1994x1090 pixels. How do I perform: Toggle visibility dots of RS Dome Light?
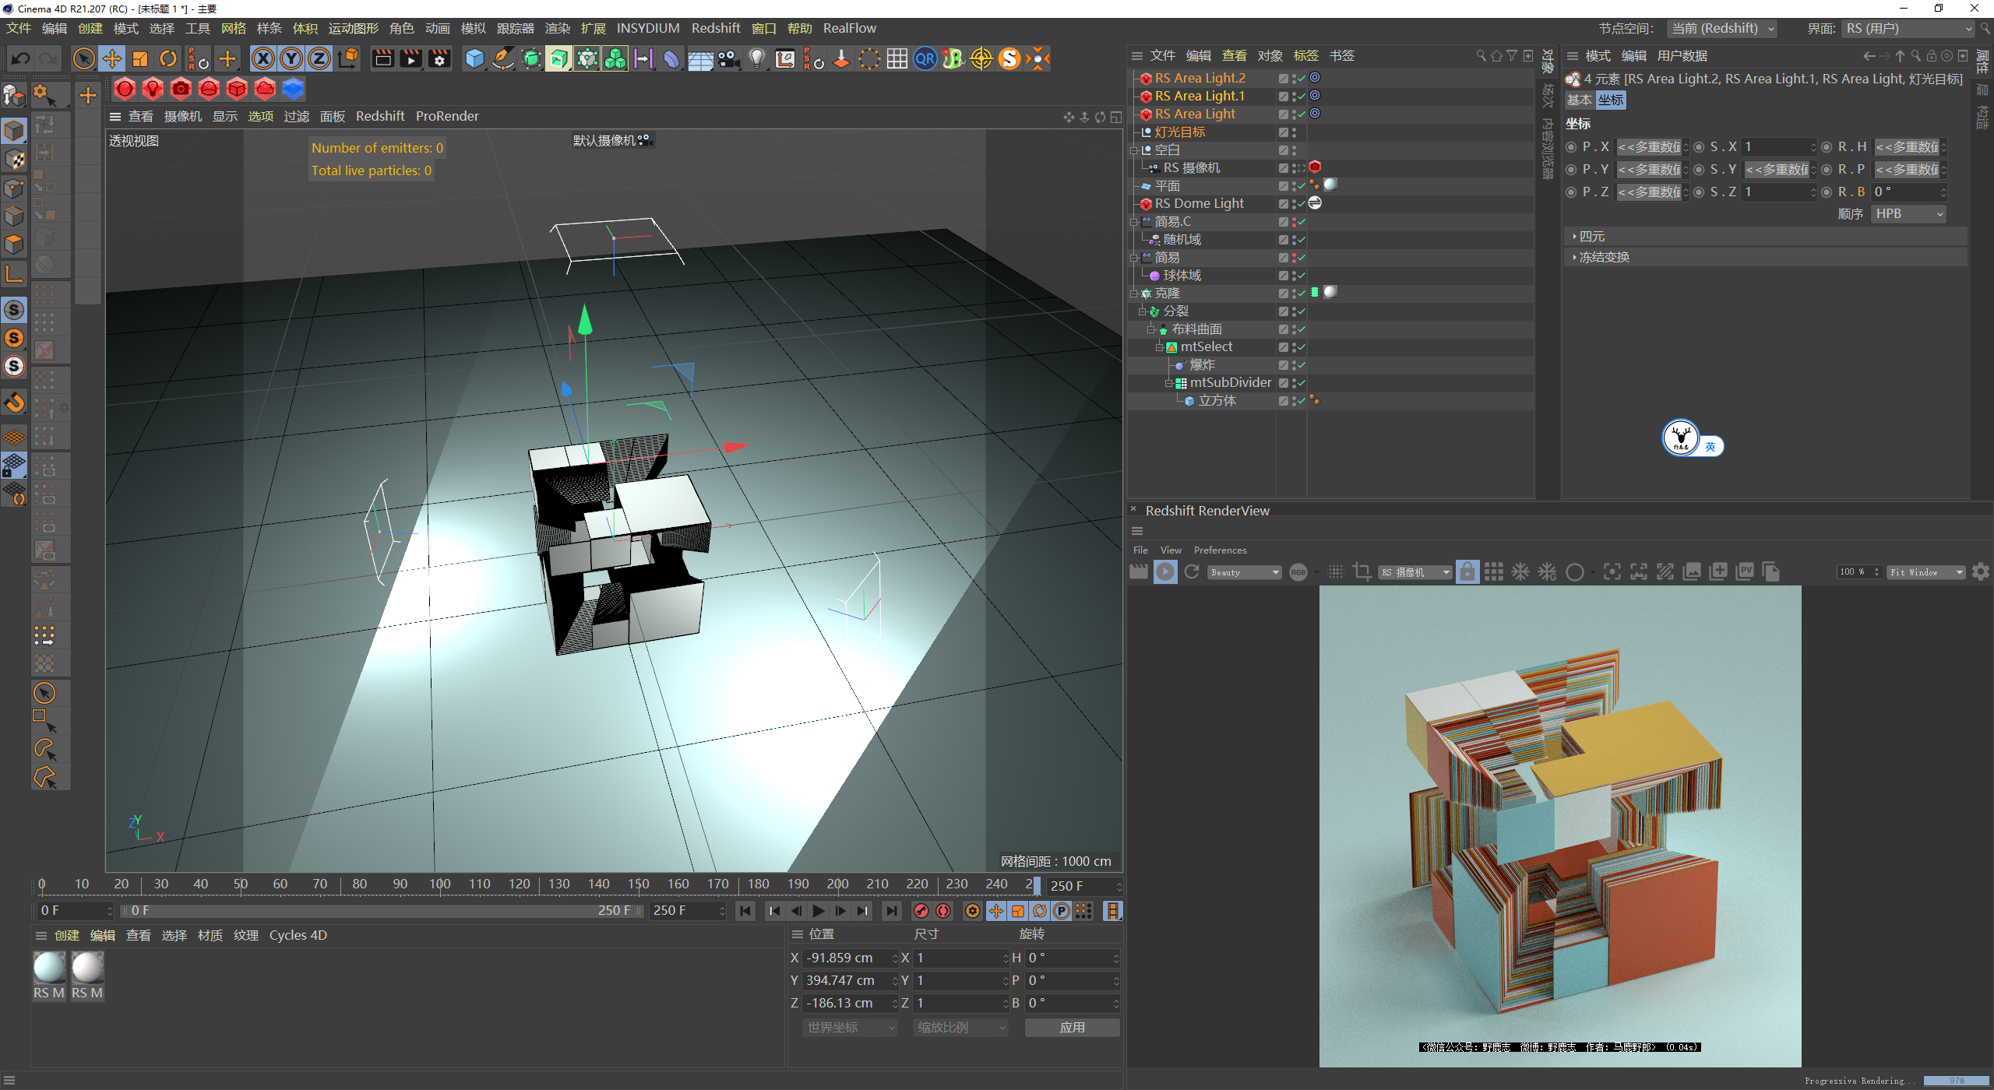[1293, 204]
